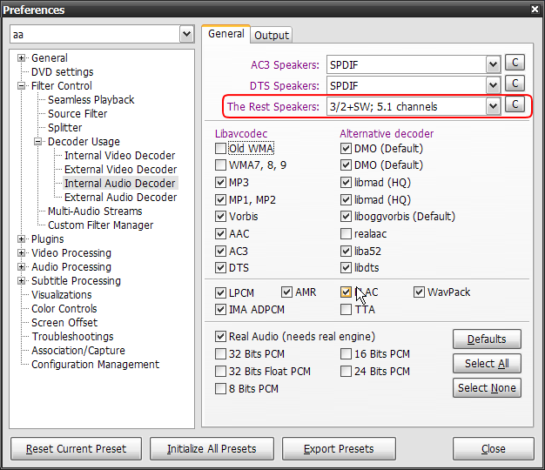Switch to the Output tab

pos(272,35)
